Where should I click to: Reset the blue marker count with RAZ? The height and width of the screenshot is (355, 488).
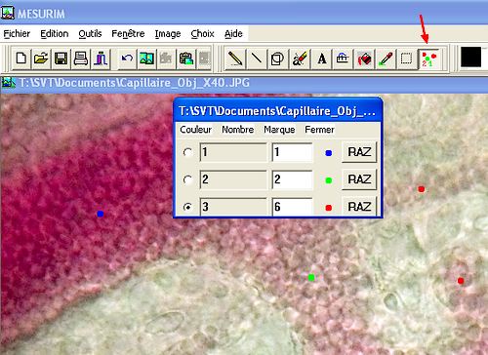359,152
